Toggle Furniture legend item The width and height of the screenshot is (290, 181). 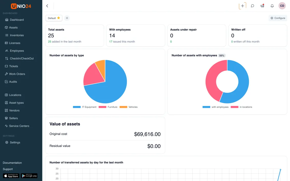(x=108, y=107)
